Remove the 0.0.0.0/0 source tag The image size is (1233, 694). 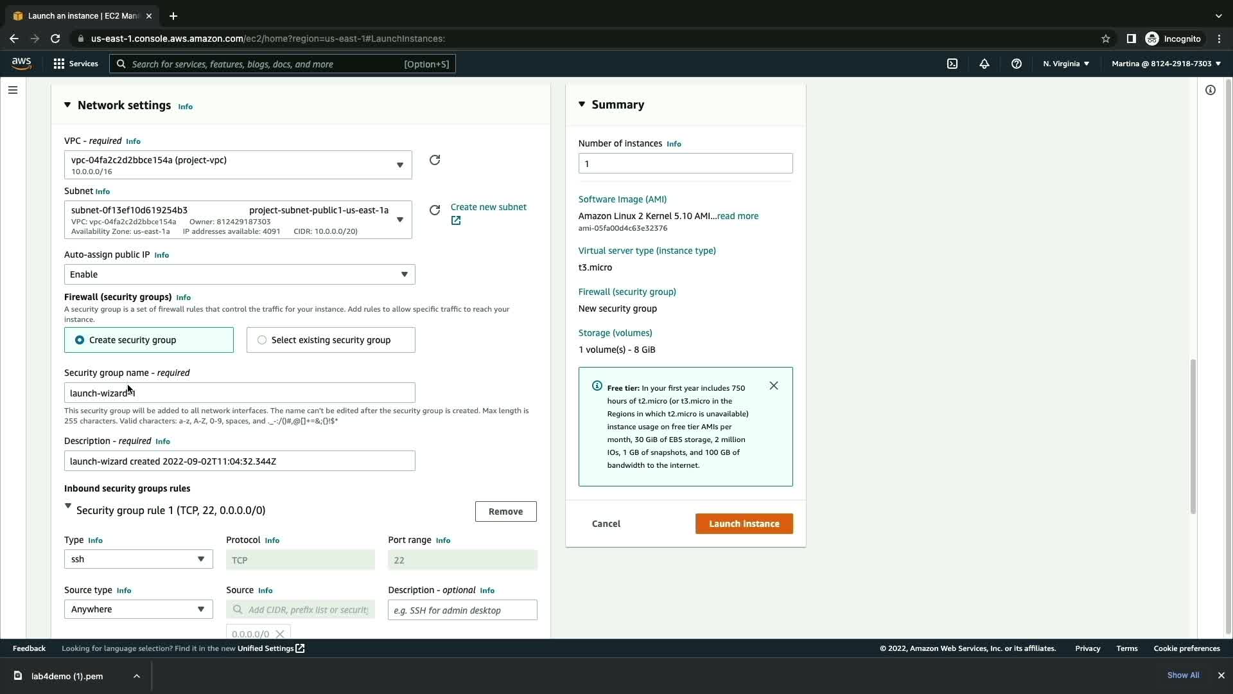coord(280,634)
